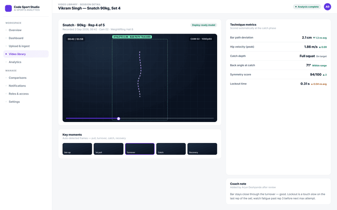Open Comparisons under Manage

point(26,78)
